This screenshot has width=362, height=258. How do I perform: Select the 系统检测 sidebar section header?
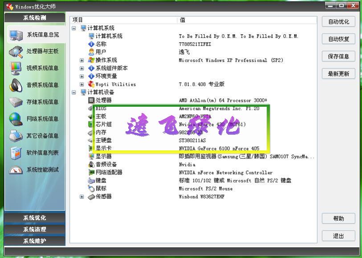point(35,18)
